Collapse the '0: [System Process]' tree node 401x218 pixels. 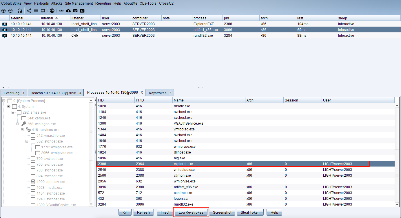tap(4, 101)
